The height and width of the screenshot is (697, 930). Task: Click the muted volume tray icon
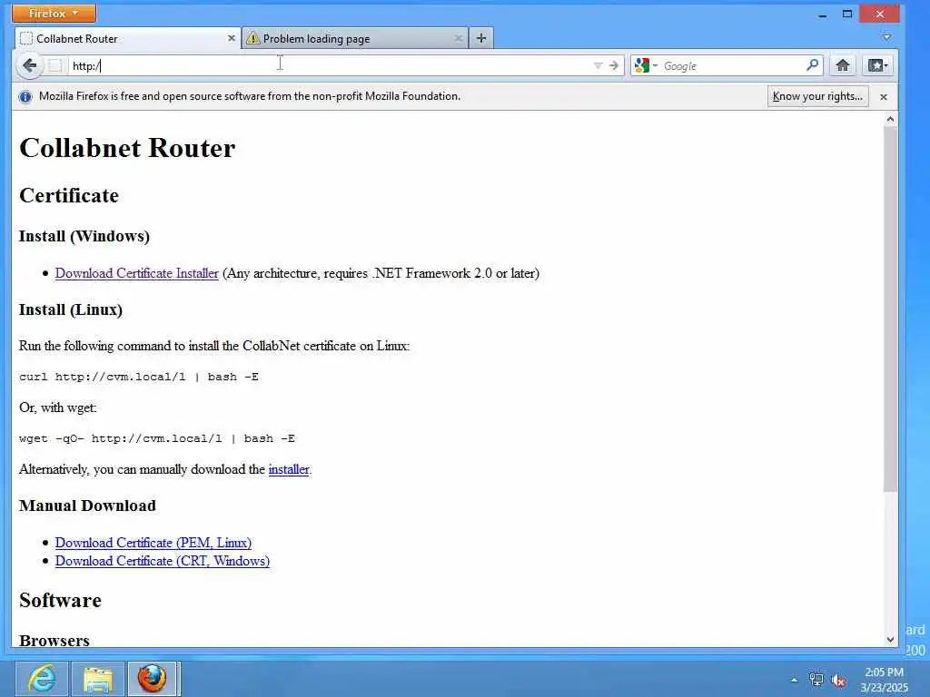[x=838, y=681]
